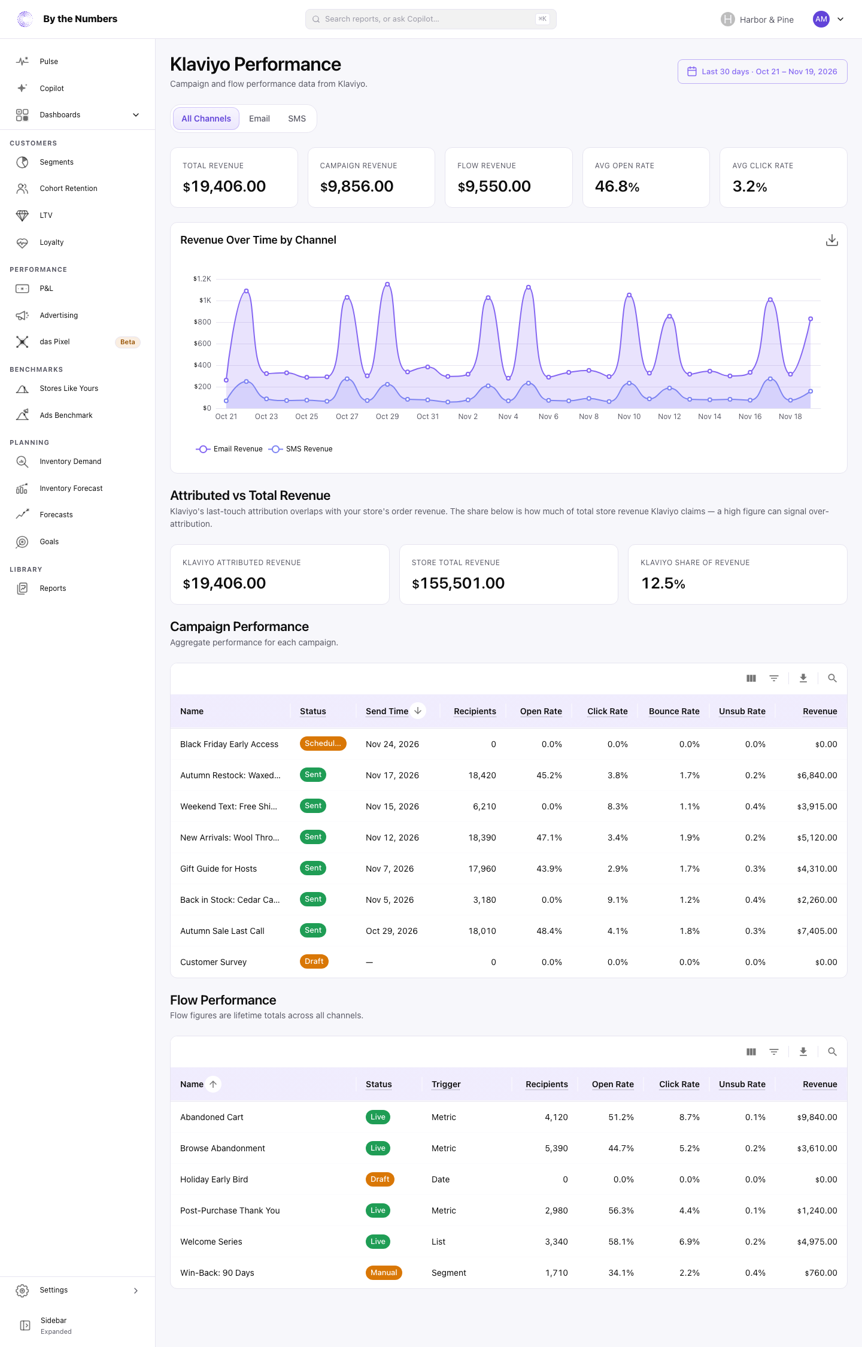Toggle SMS Revenue series in chart legend

coord(301,449)
